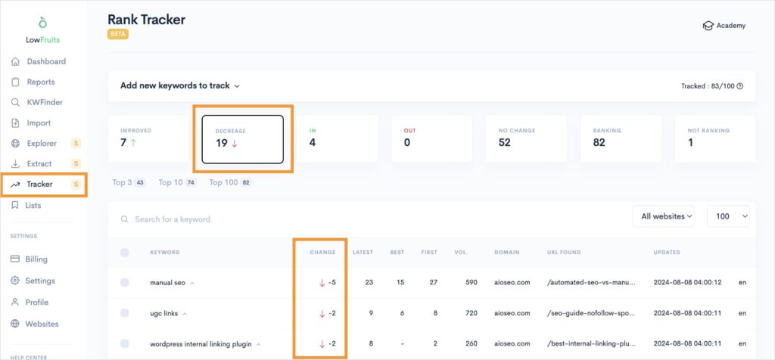Click the Websites globe icon

(x=15, y=324)
